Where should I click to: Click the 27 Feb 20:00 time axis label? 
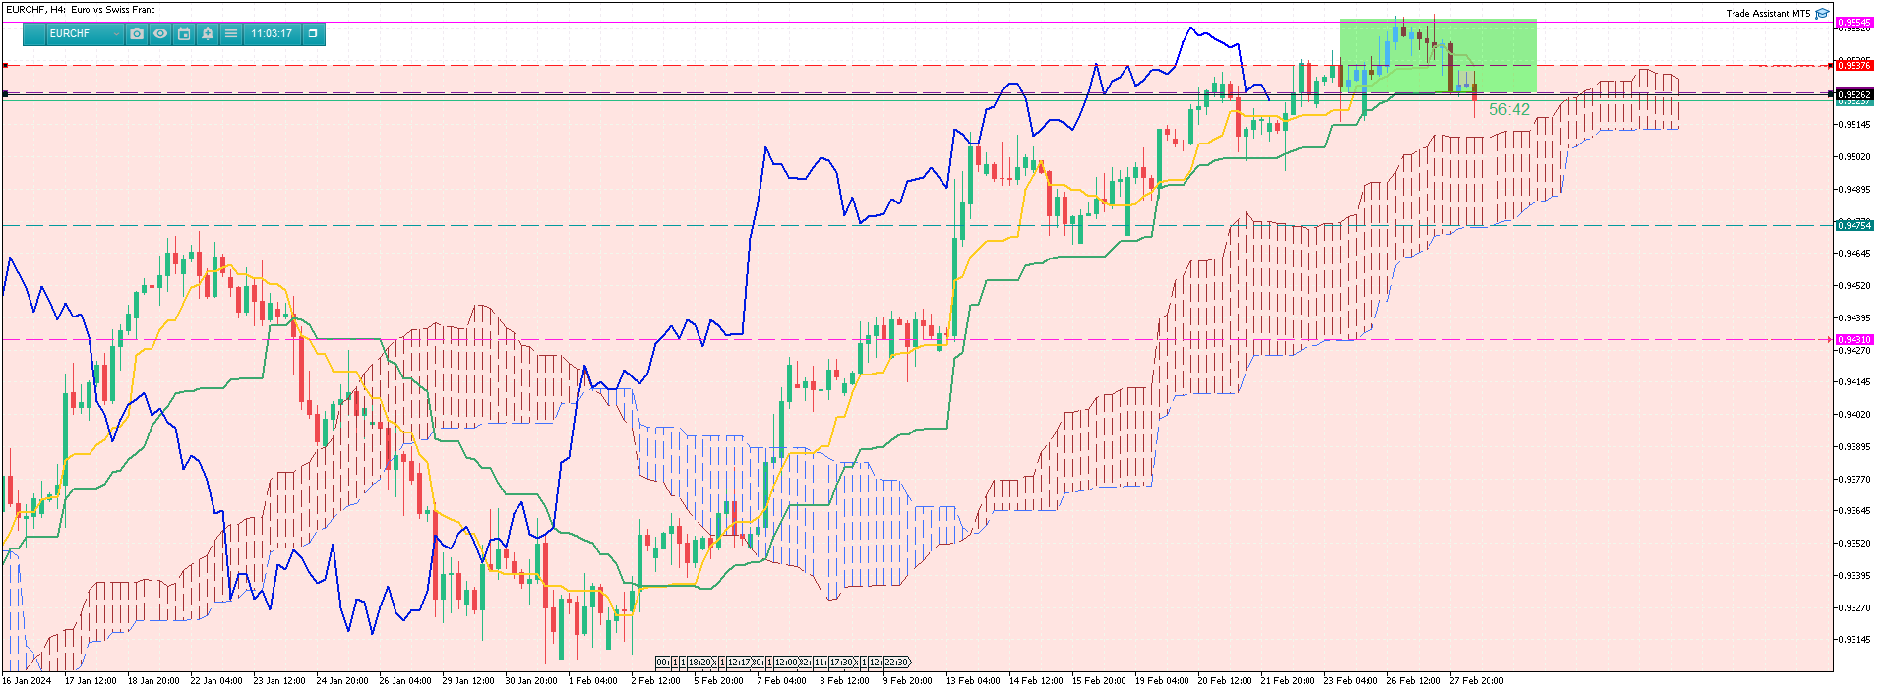(x=1476, y=680)
